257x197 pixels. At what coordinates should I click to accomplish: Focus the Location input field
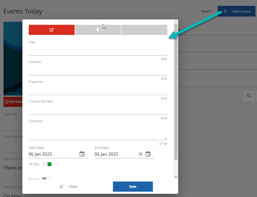click(x=98, y=70)
